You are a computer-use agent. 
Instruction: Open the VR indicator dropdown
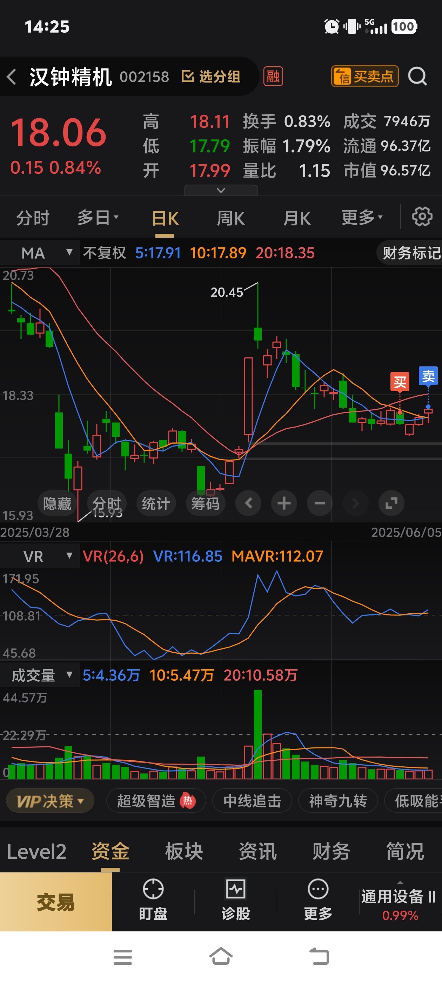tap(40, 556)
